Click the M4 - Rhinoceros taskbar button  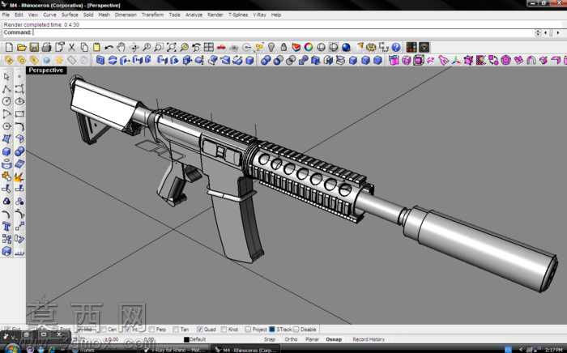(x=246, y=350)
